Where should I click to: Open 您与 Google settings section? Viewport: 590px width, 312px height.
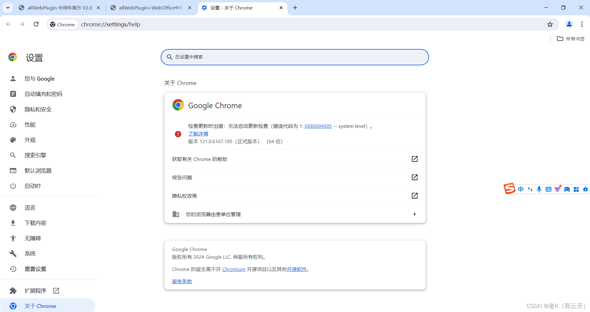click(x=48, y=79)
